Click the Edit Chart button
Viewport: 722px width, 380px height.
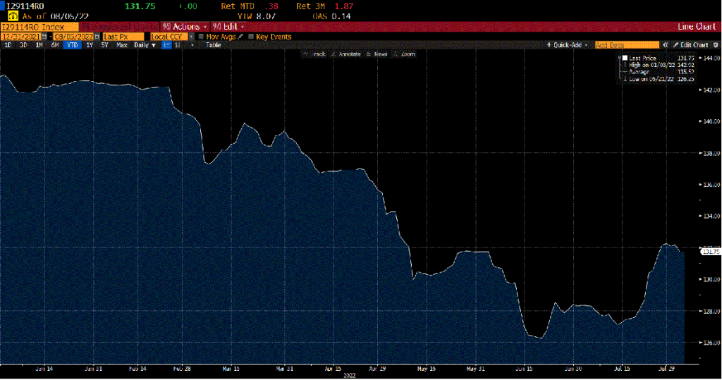pyautogui.click(x=691, y=44)
